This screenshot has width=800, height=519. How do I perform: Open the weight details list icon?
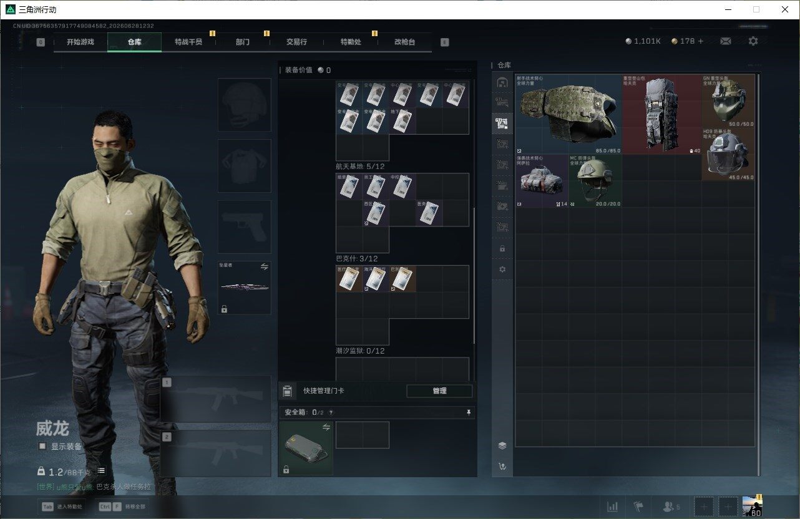tap(101, 471)
